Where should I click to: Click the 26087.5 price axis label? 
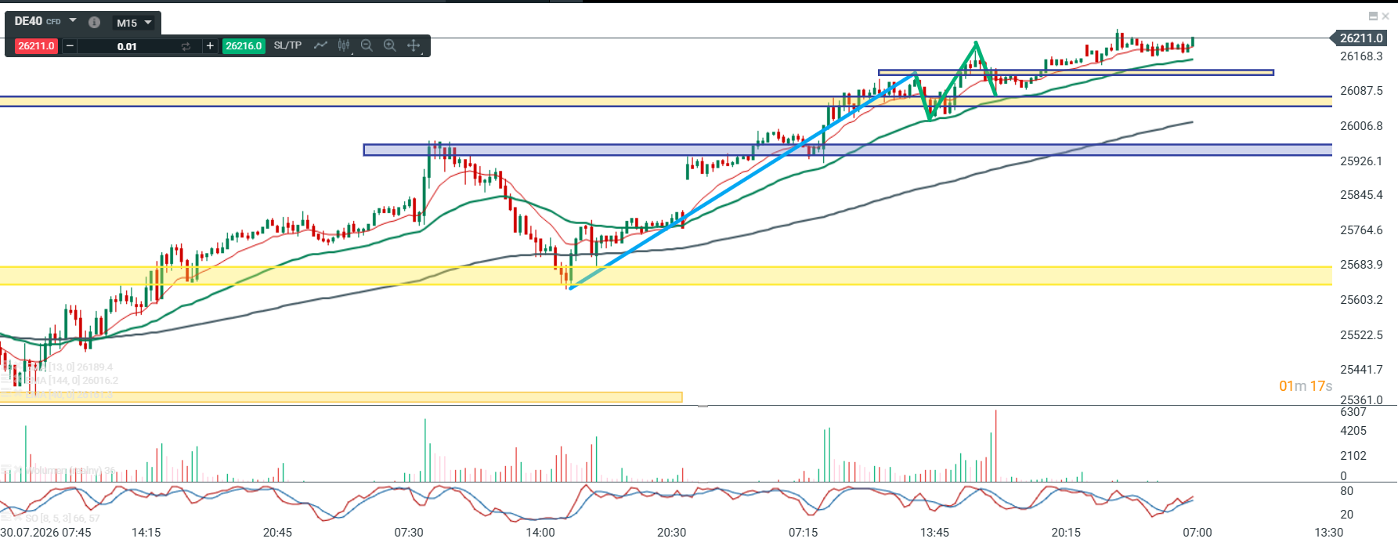pyautogui.click(x=1361, y=91)
